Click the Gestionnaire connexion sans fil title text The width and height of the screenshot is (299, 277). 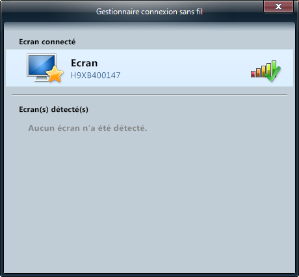149,12
